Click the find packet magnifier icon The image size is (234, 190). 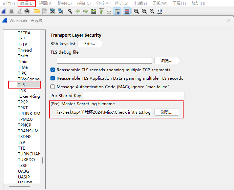coord(70,11)
